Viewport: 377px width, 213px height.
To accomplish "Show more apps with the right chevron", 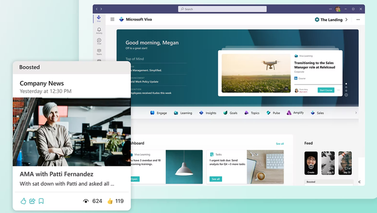I will 356,113.
